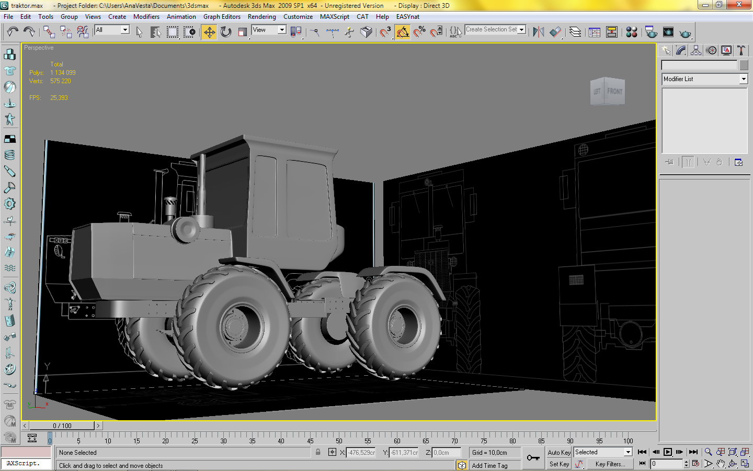
Task: Click the Key Filters button
Action: 610,464
